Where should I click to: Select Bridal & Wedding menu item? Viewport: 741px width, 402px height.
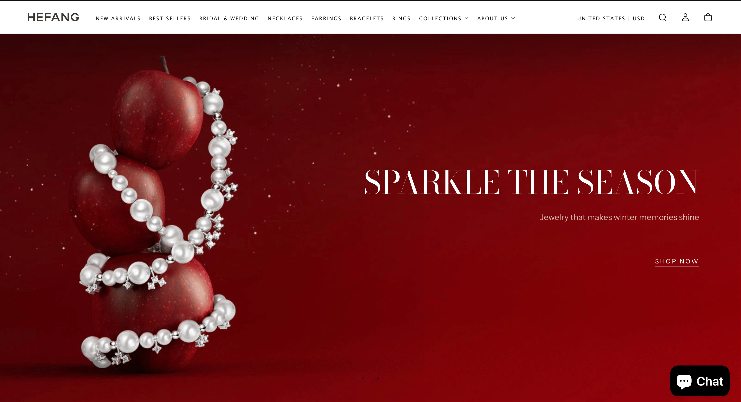coord(229,19)
